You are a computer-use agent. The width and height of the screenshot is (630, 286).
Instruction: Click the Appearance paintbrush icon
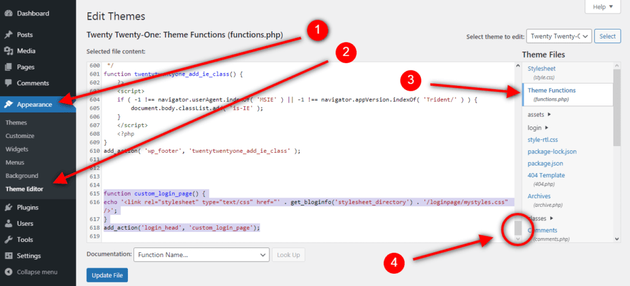coord(8,104)
